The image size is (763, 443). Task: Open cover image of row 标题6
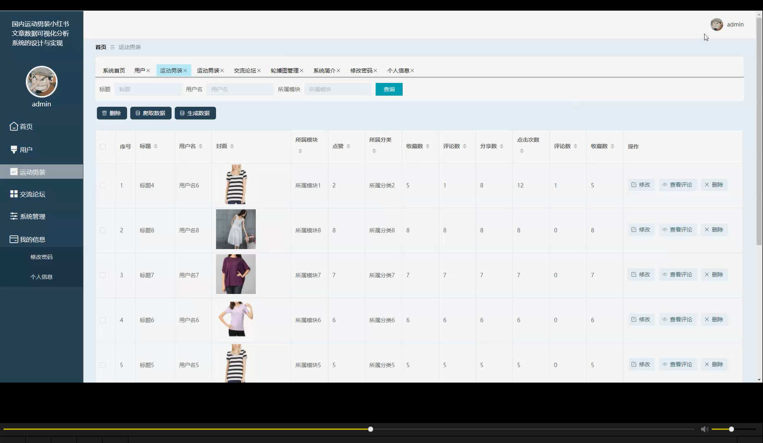pos(236,319)
